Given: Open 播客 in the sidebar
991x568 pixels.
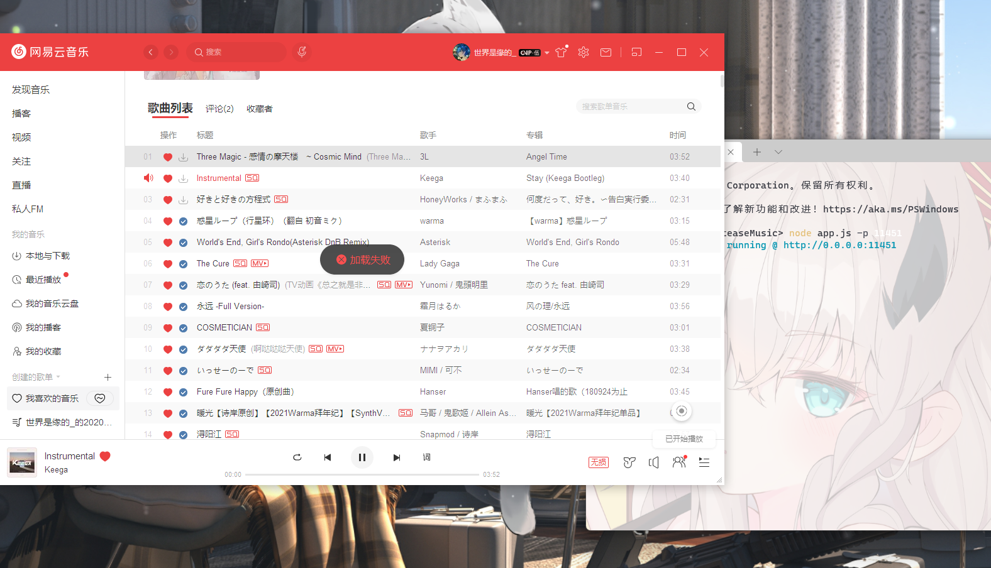Looking at the screenshot, I should [x=21, y=114].
